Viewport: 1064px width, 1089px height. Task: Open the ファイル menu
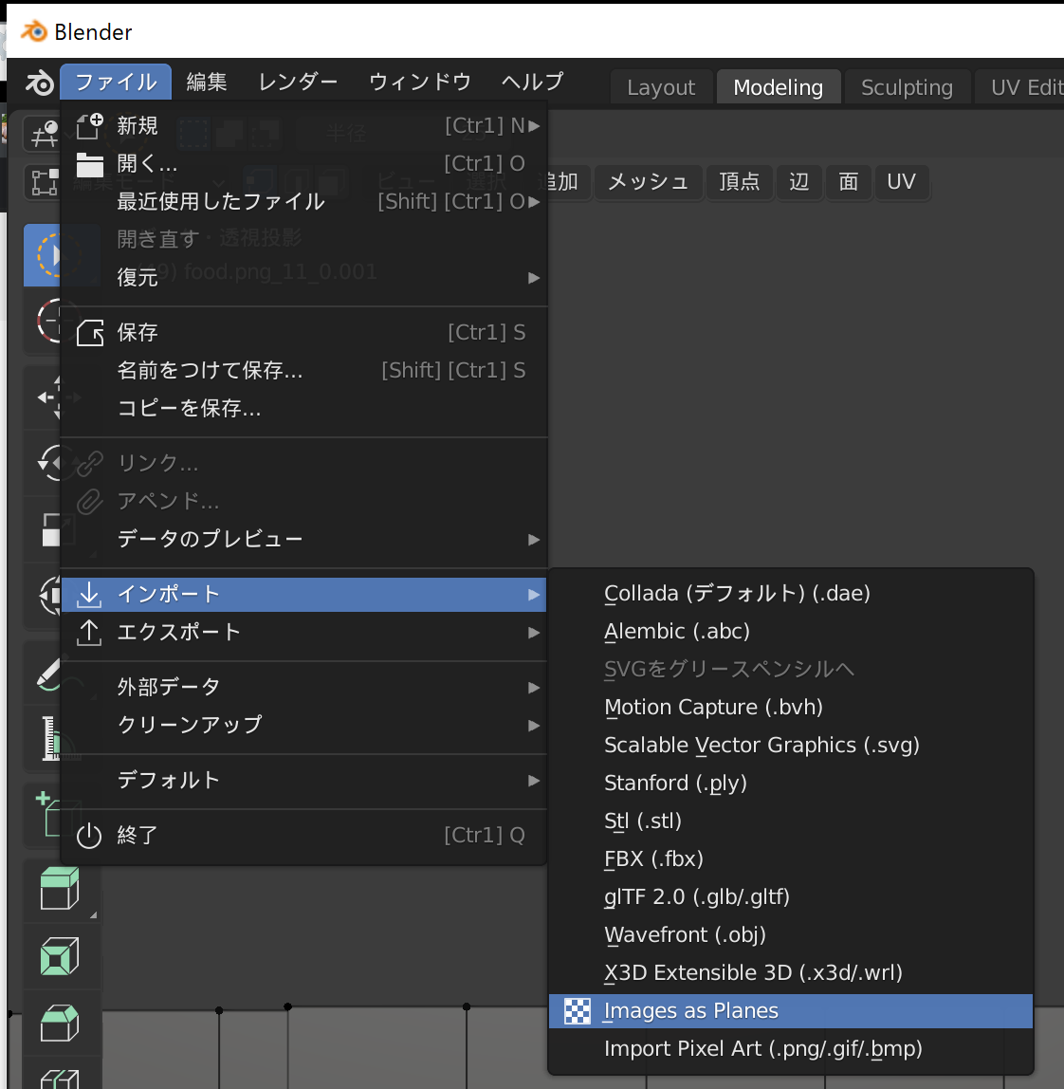pos(116,82)
